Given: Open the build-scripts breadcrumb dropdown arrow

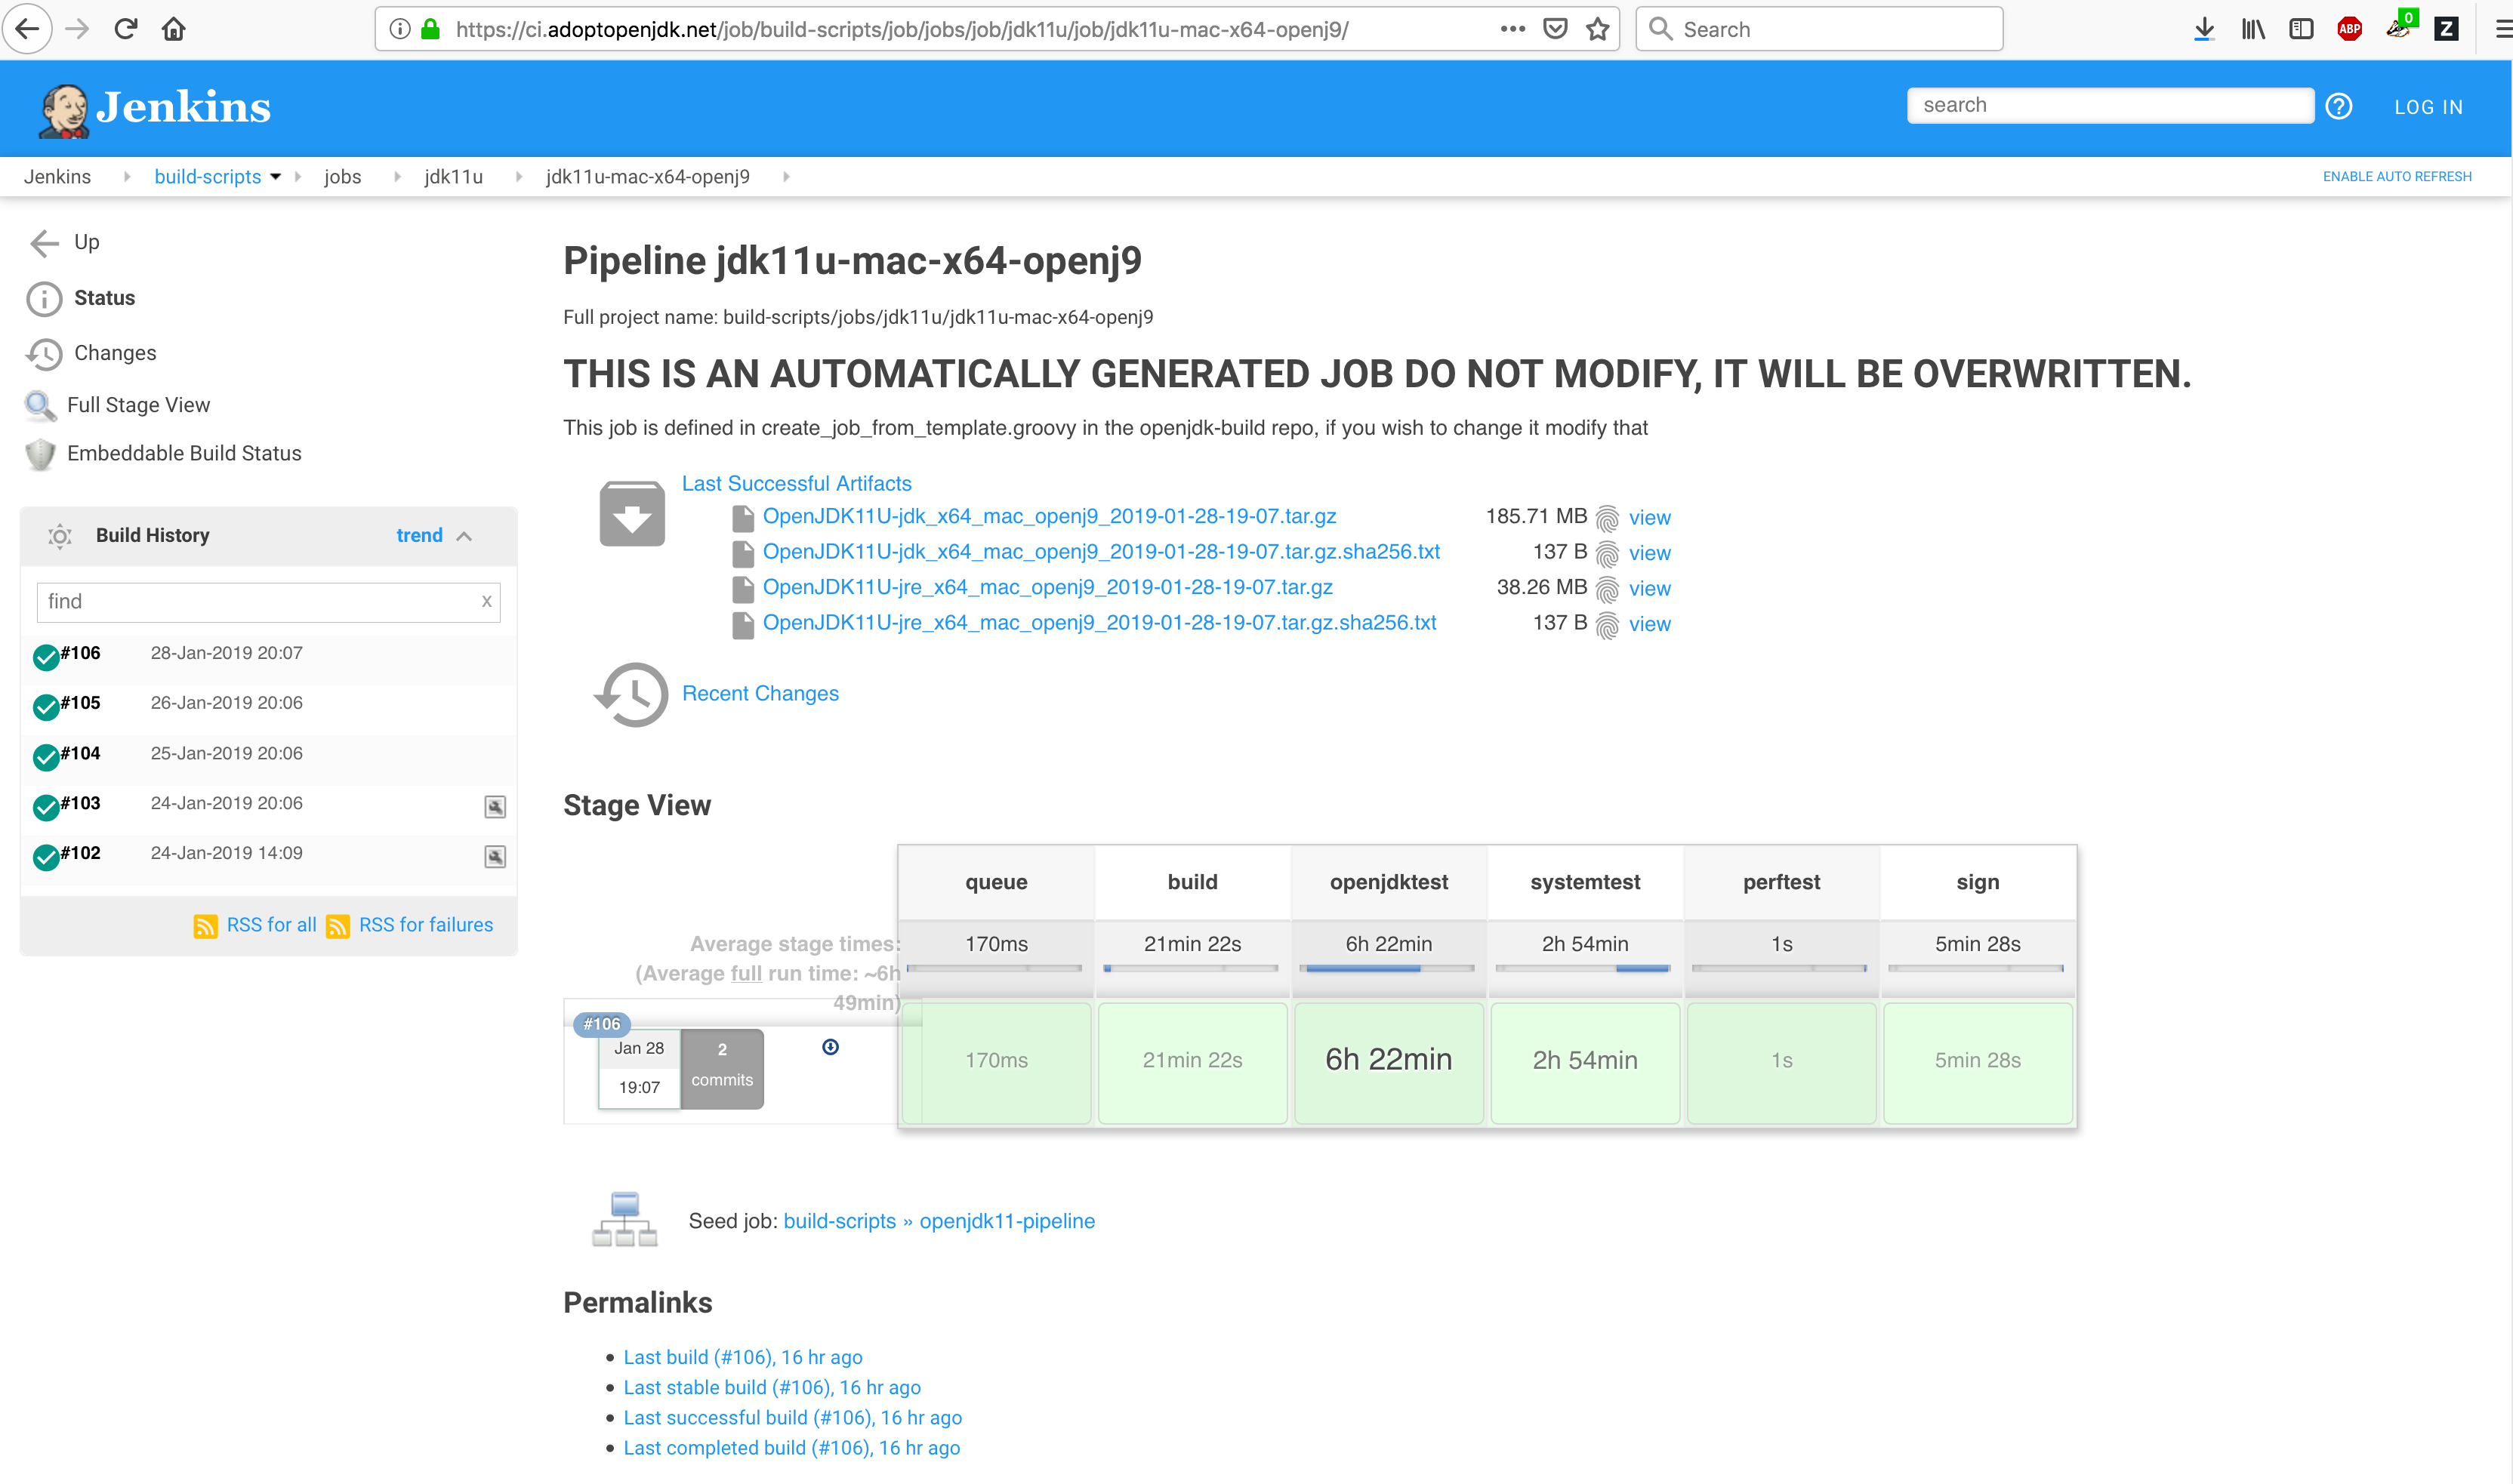Looking at the screenshot, I should (276, 176).
